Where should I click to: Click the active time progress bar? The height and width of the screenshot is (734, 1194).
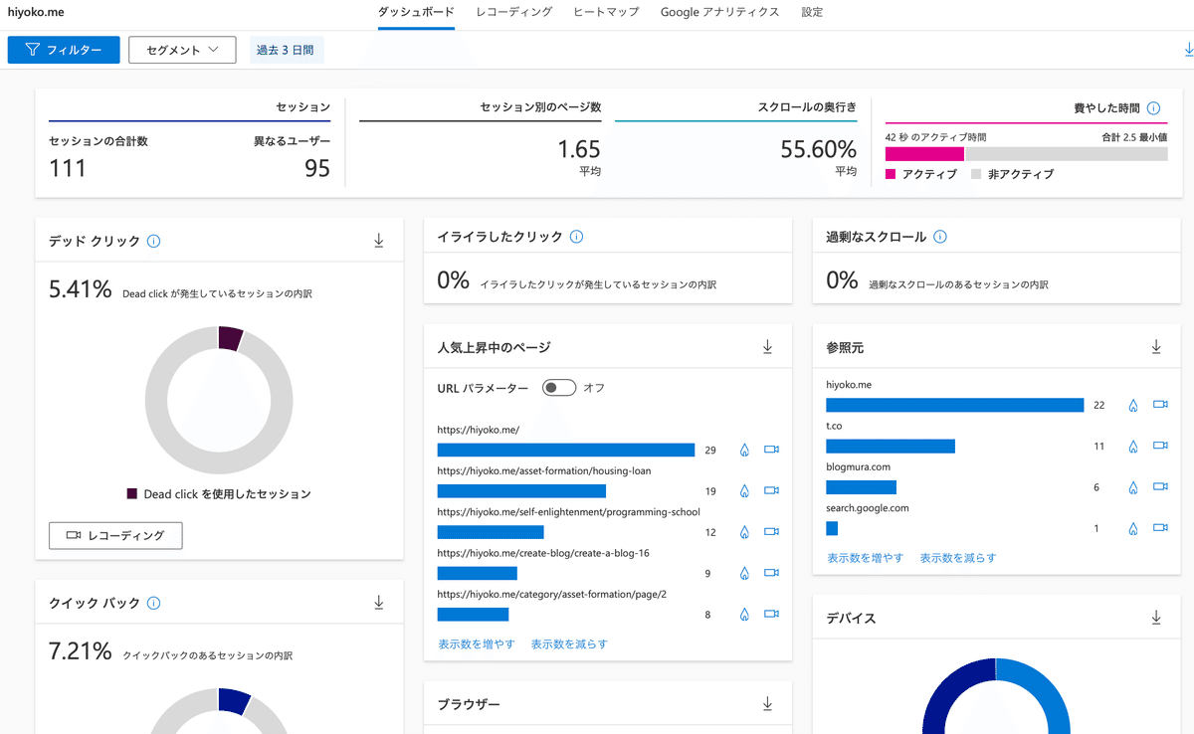coord(1026,154)
